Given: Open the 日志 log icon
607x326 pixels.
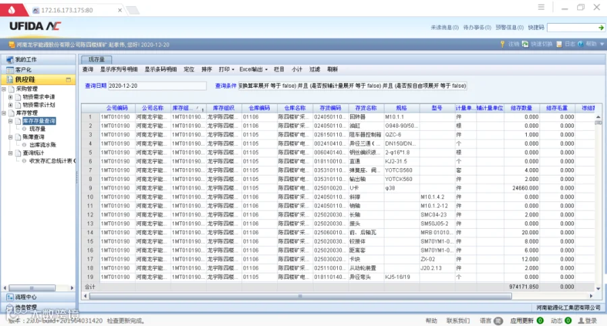Looking at the screenshot, I should [559, 44].
